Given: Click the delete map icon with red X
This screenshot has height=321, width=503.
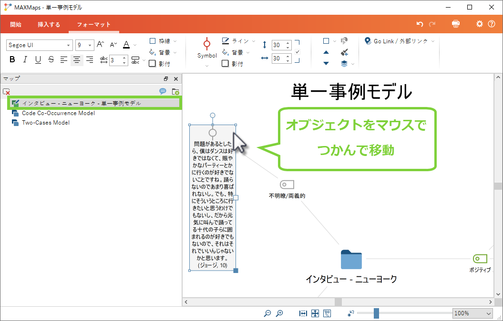Looking at the screenshot, I should pos(6,92).
